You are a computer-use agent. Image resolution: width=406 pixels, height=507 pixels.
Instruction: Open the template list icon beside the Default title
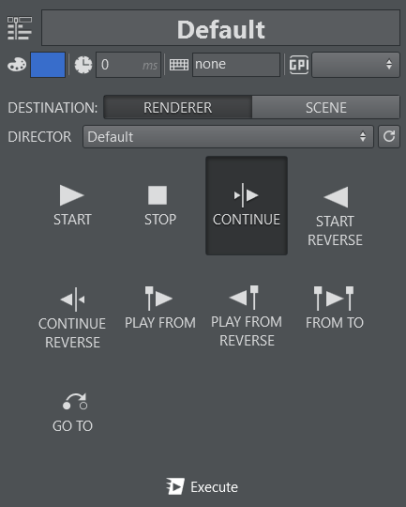pos(20,28)
